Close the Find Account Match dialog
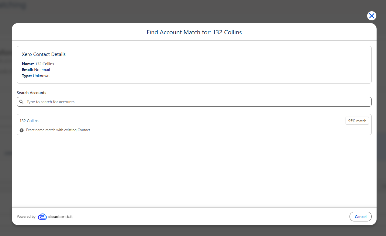The height and width of the screenshot is (236, 386). [371, 16]
